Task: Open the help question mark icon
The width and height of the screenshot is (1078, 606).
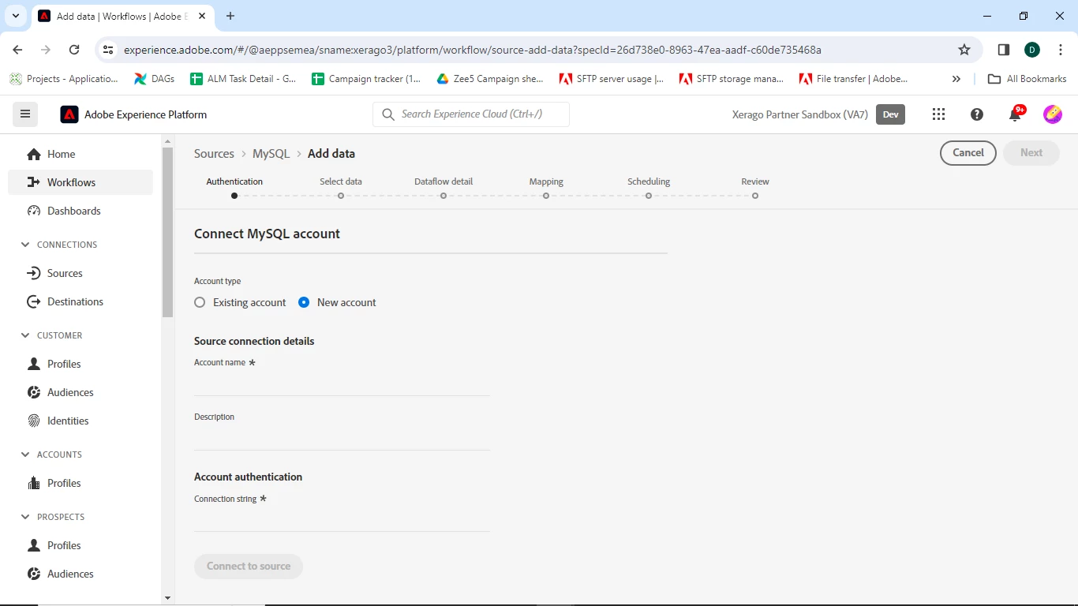Action: (977, 114)
